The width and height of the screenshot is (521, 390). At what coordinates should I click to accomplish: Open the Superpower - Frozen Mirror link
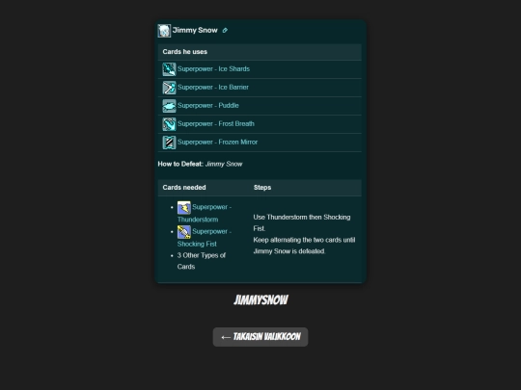click(218, 142)
